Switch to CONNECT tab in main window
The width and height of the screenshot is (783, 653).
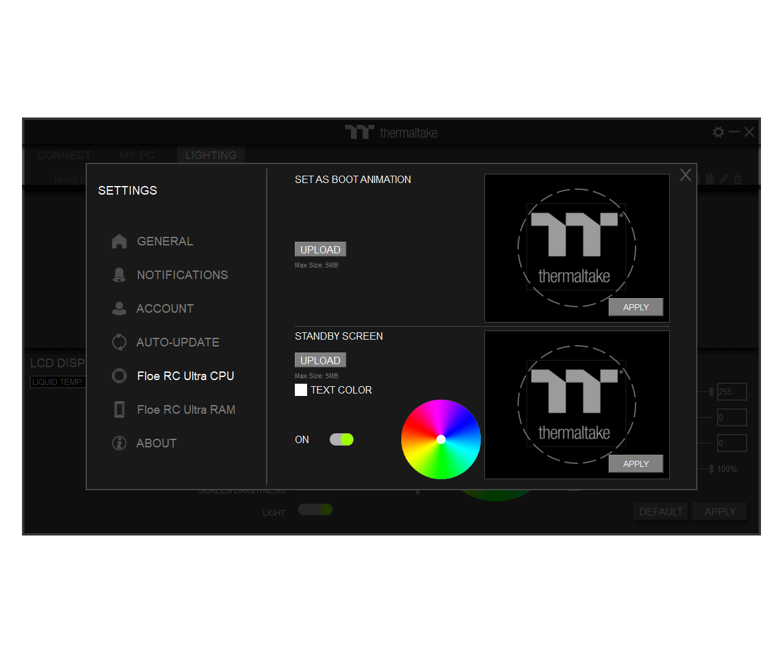(64, 155)
